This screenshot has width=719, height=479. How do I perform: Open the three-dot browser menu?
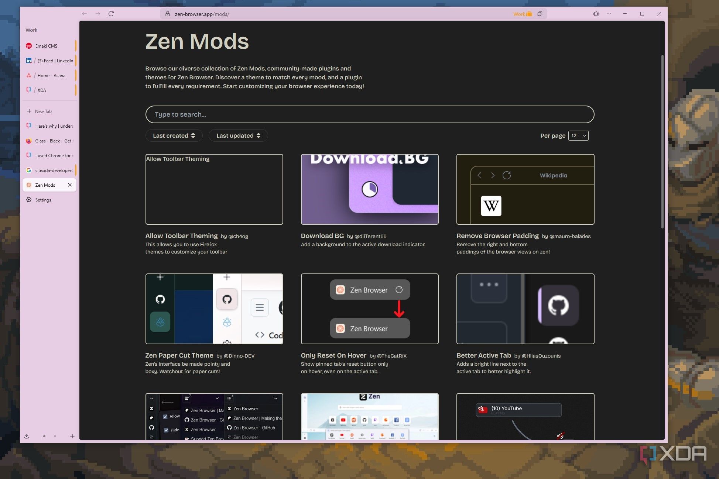[609, 14]
